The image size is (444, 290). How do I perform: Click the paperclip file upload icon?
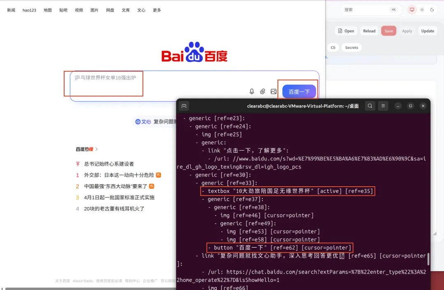(262, 91)
